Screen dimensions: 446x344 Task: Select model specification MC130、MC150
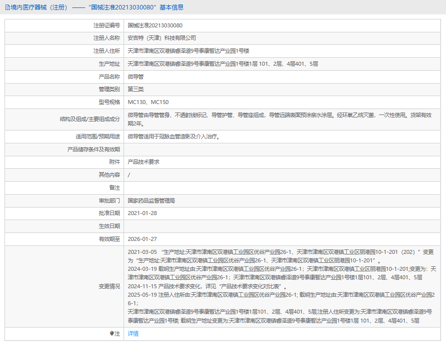pyautogui.click(x=148, y=103)
